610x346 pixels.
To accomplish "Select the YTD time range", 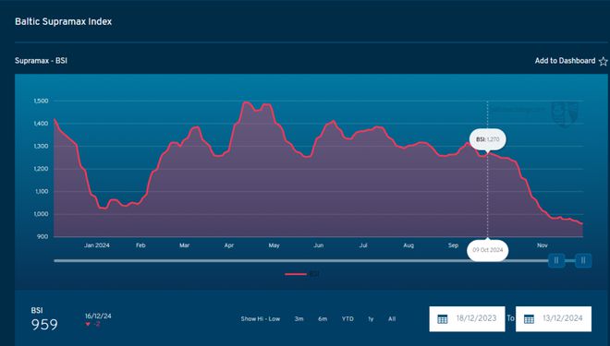I will [x=348, y=319].
